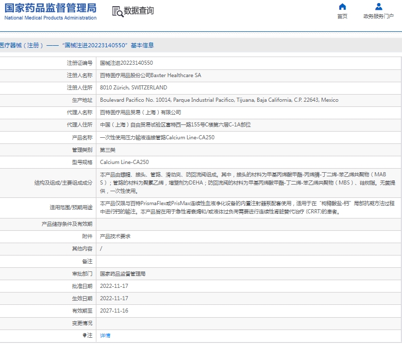Select the agent address with 155号C楼
402x347 pixels.
coord(175,125)
